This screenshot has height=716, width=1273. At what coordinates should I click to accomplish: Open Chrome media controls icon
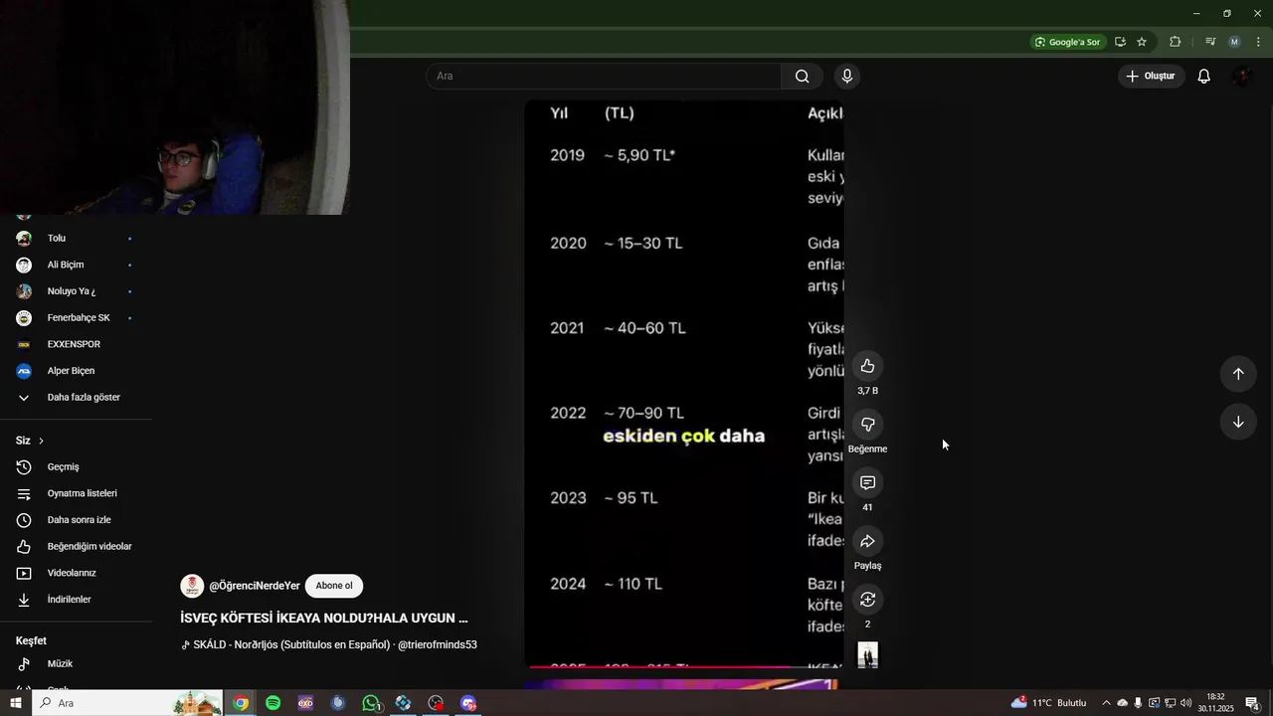[x=1210, y=42]
